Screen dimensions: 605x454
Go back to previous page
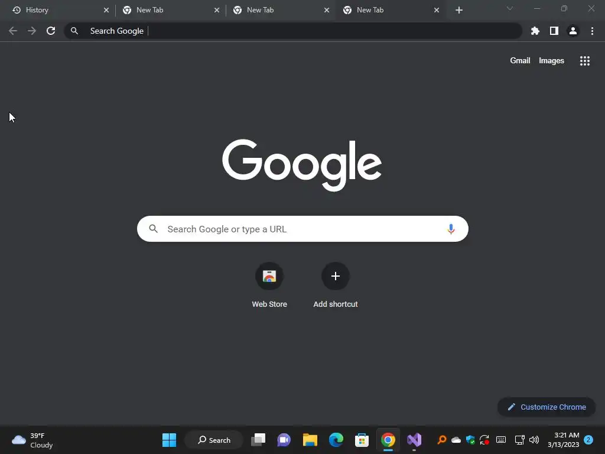pyautogui.click(x=13, y=31)
